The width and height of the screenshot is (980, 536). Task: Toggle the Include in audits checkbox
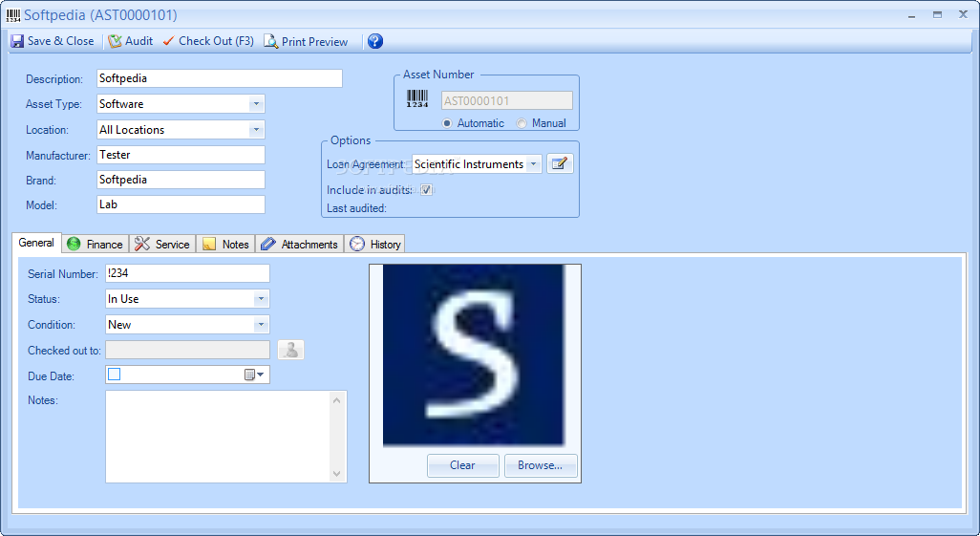(x=426, y=190)
